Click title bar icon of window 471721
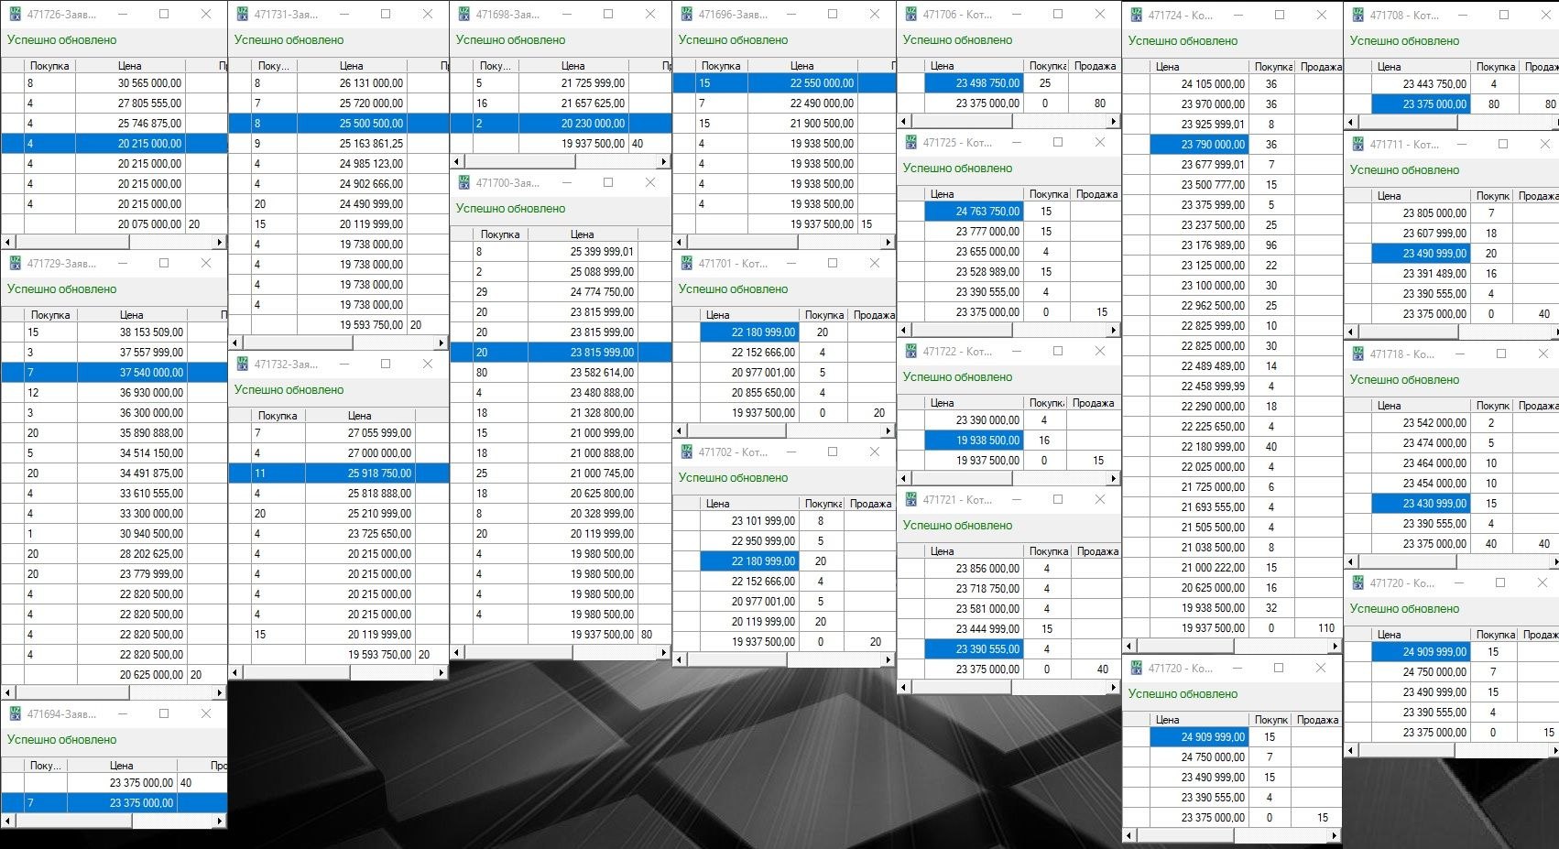This screenshot has width=1559, height=849. 910,500
